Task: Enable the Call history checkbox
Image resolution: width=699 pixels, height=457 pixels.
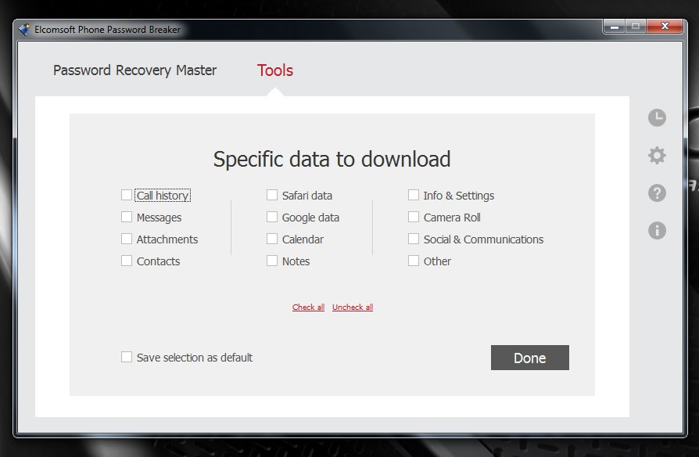Action: 127,195
